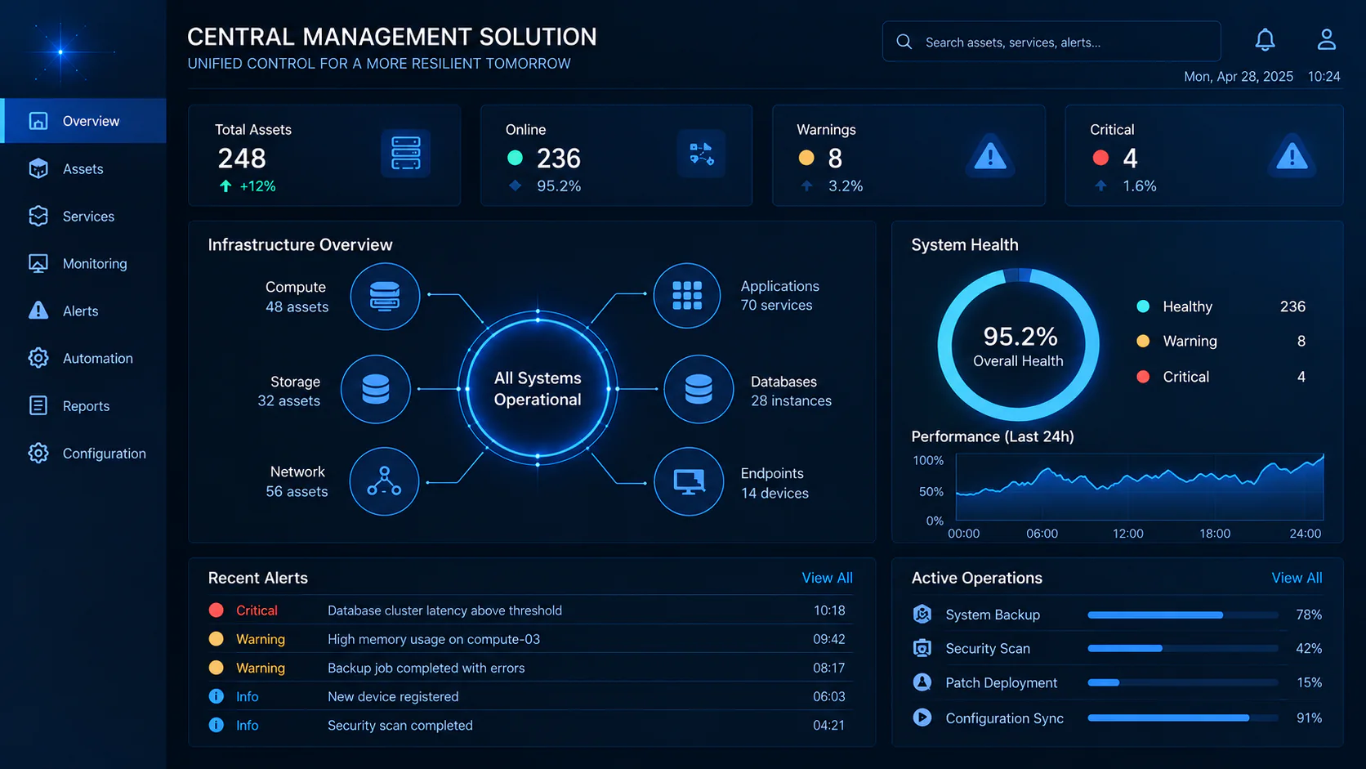The image size is (1366, 769).
Task: Click the 78% System Backup value
Action: click(1309, 615)
